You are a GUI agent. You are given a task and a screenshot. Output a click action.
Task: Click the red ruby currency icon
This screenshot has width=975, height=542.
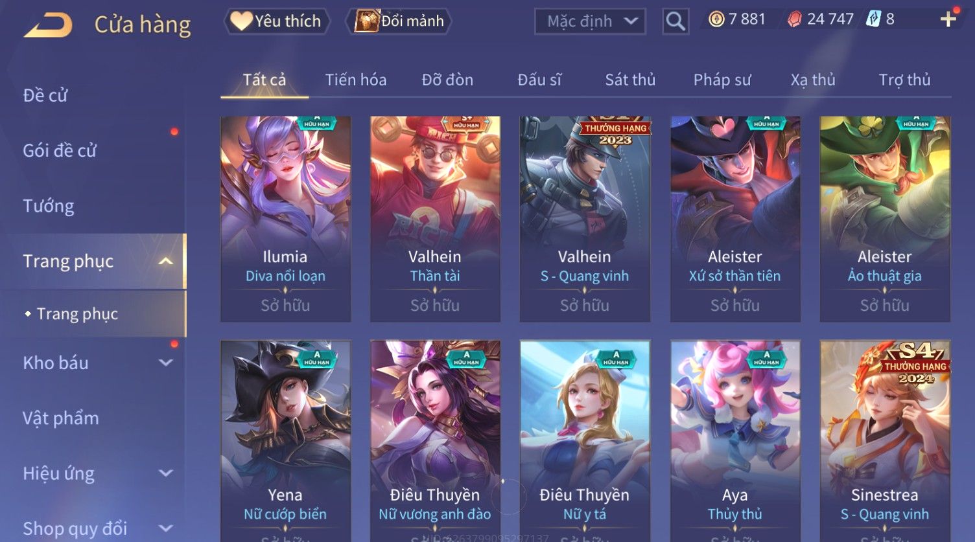pyautogui.click(x=794, y=19)
